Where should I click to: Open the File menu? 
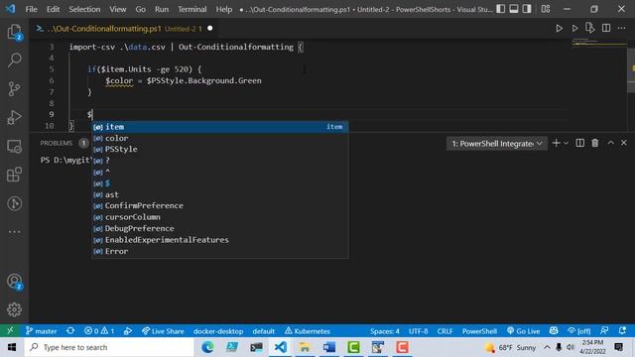[x=31, y=9]
